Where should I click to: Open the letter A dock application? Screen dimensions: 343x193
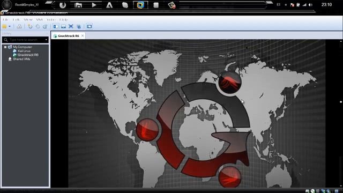(109, 5)
